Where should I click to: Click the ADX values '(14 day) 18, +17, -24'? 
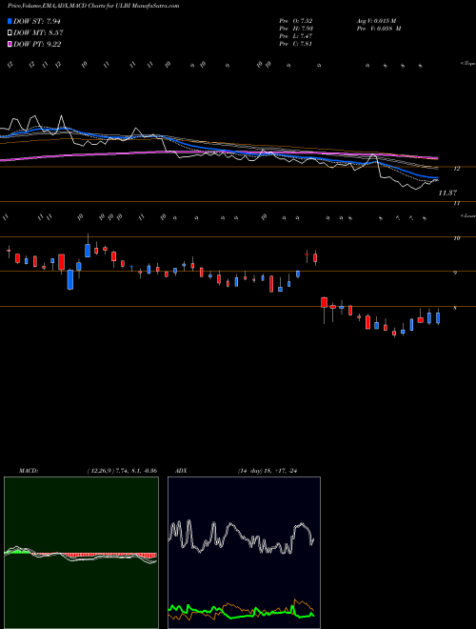(x=268, y=471)
